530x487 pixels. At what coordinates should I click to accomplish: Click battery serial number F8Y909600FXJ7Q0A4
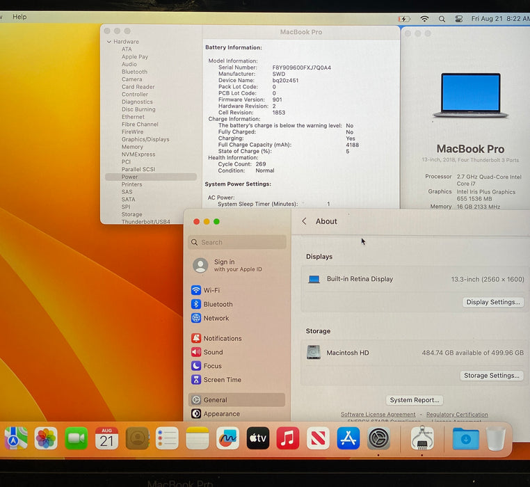click(x=301, y=67)
